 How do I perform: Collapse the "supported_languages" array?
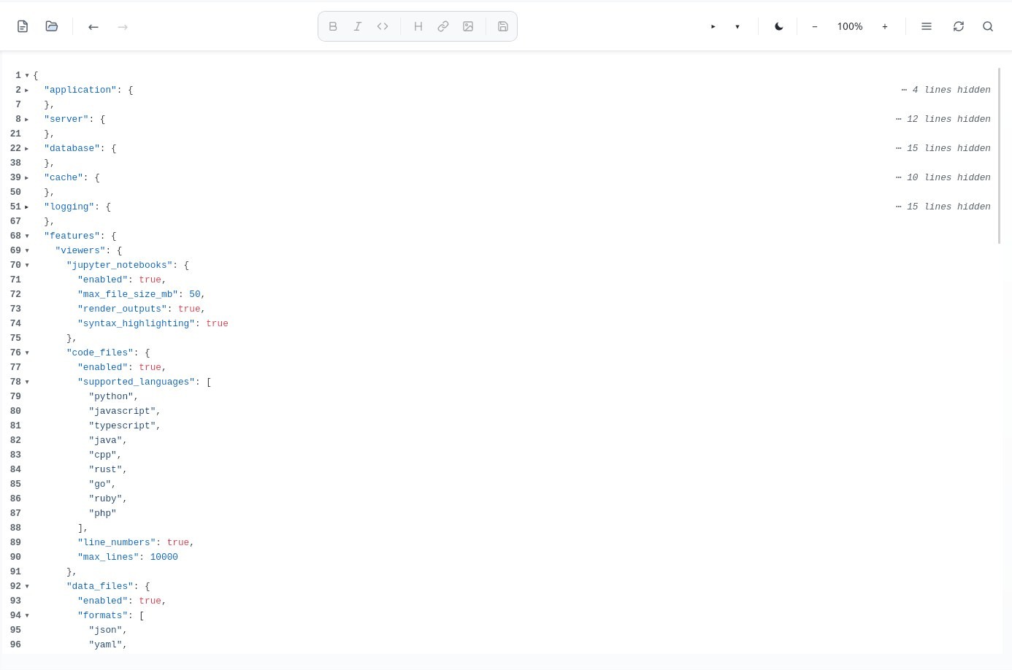[27, 382]
